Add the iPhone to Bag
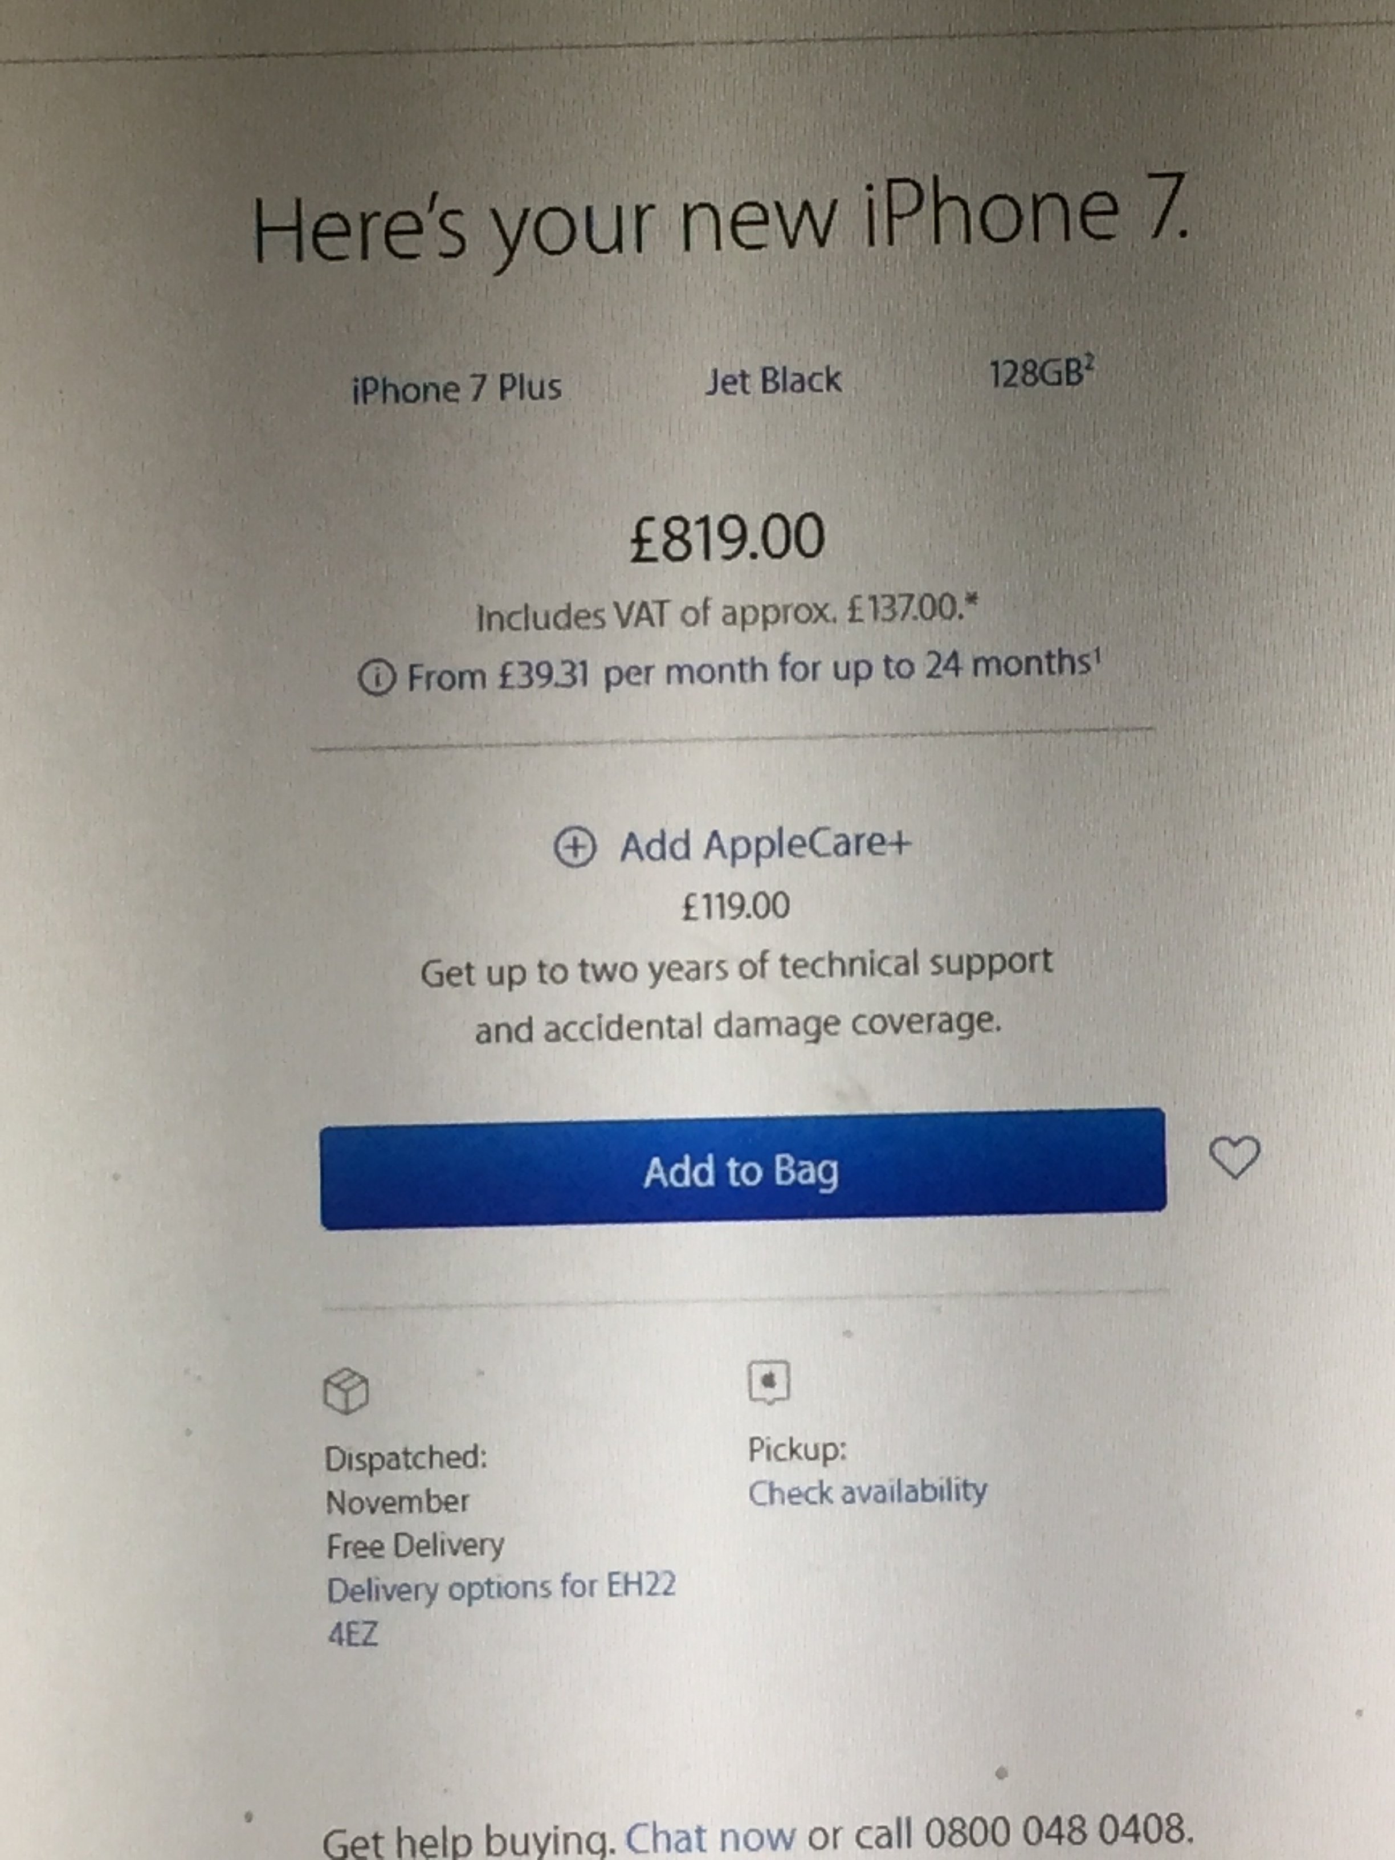The image size is (1395, 1860). click(743, 1169)
